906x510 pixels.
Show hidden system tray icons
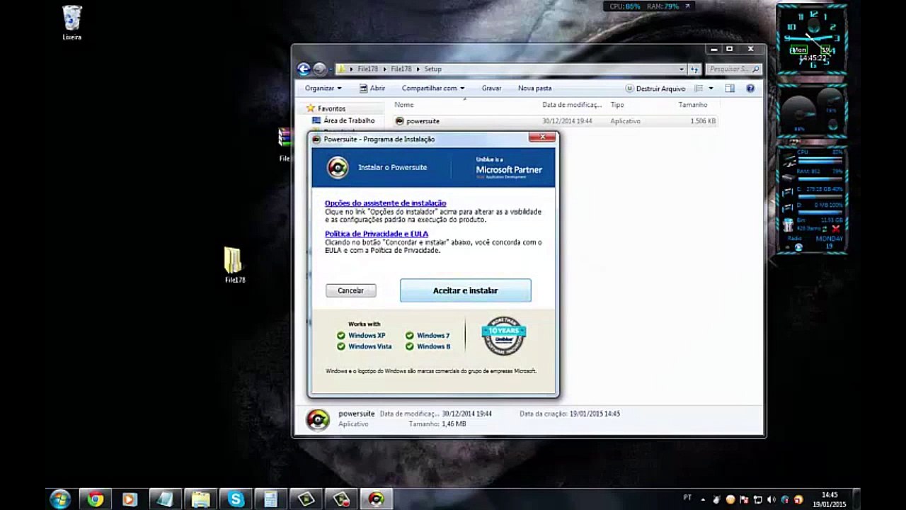(x=703, y=499)
